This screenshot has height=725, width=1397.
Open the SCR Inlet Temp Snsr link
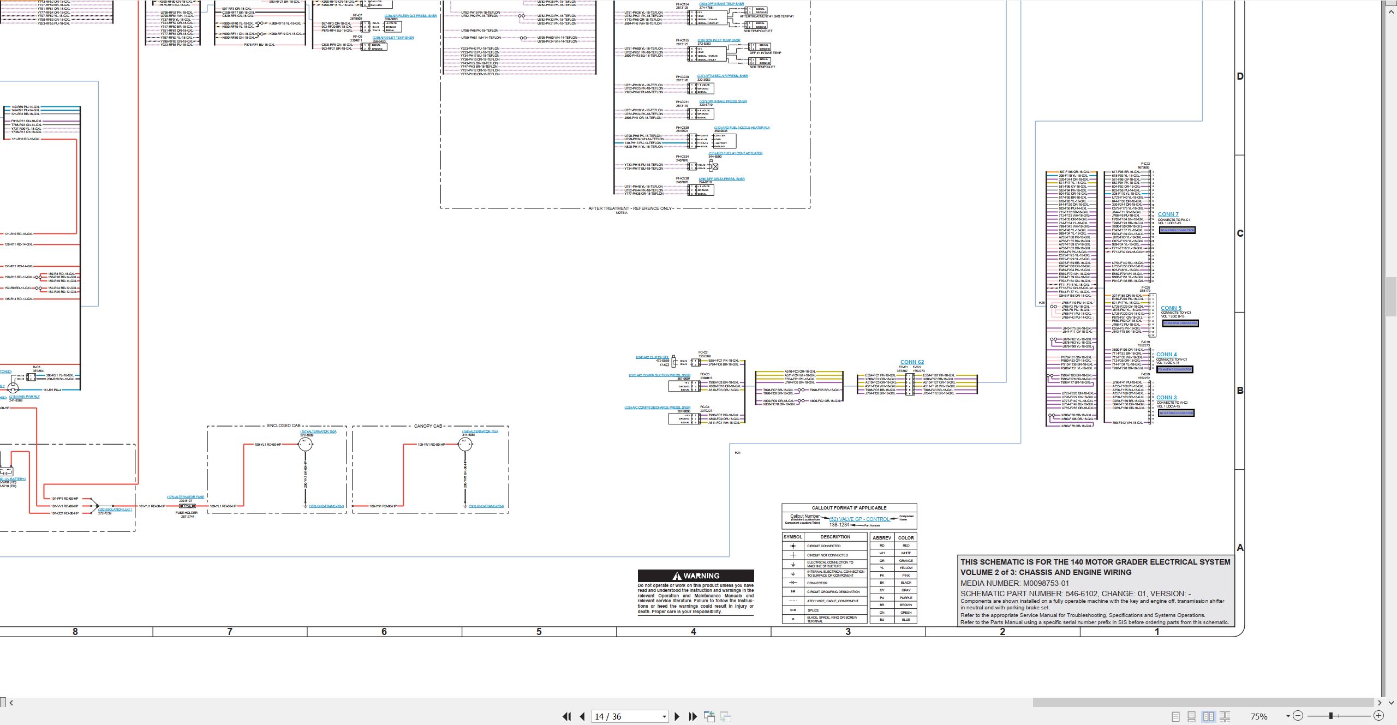point(719,40)
